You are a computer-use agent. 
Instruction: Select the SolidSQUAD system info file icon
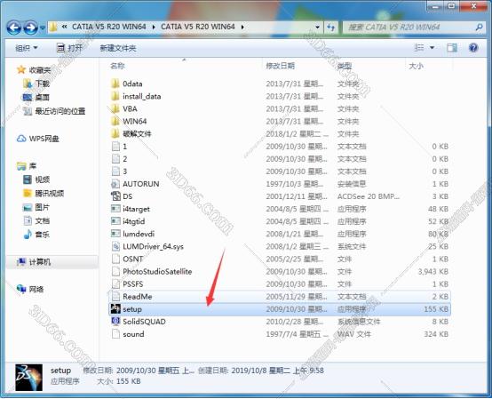[115, 322]
